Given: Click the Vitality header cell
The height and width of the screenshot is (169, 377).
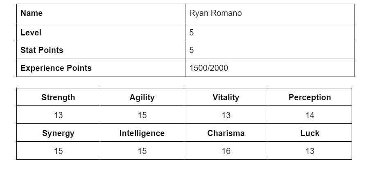Looking at the screenshot, I should click(226, 97).
